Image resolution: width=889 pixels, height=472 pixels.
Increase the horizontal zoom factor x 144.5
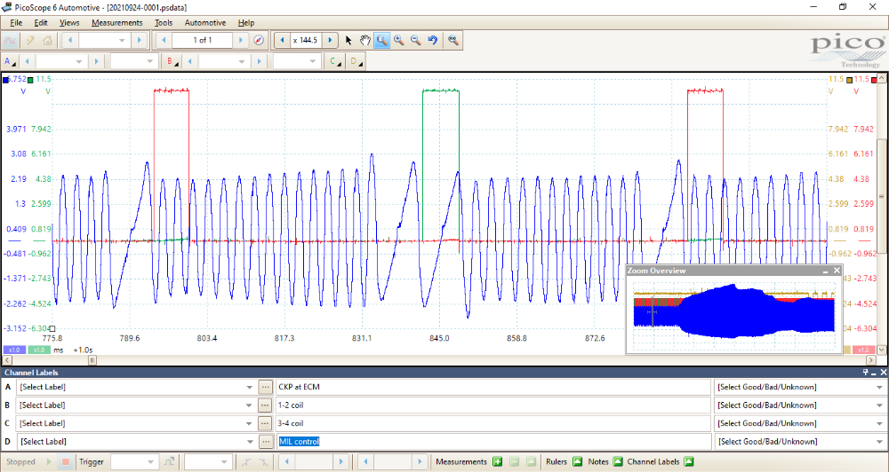331,40
